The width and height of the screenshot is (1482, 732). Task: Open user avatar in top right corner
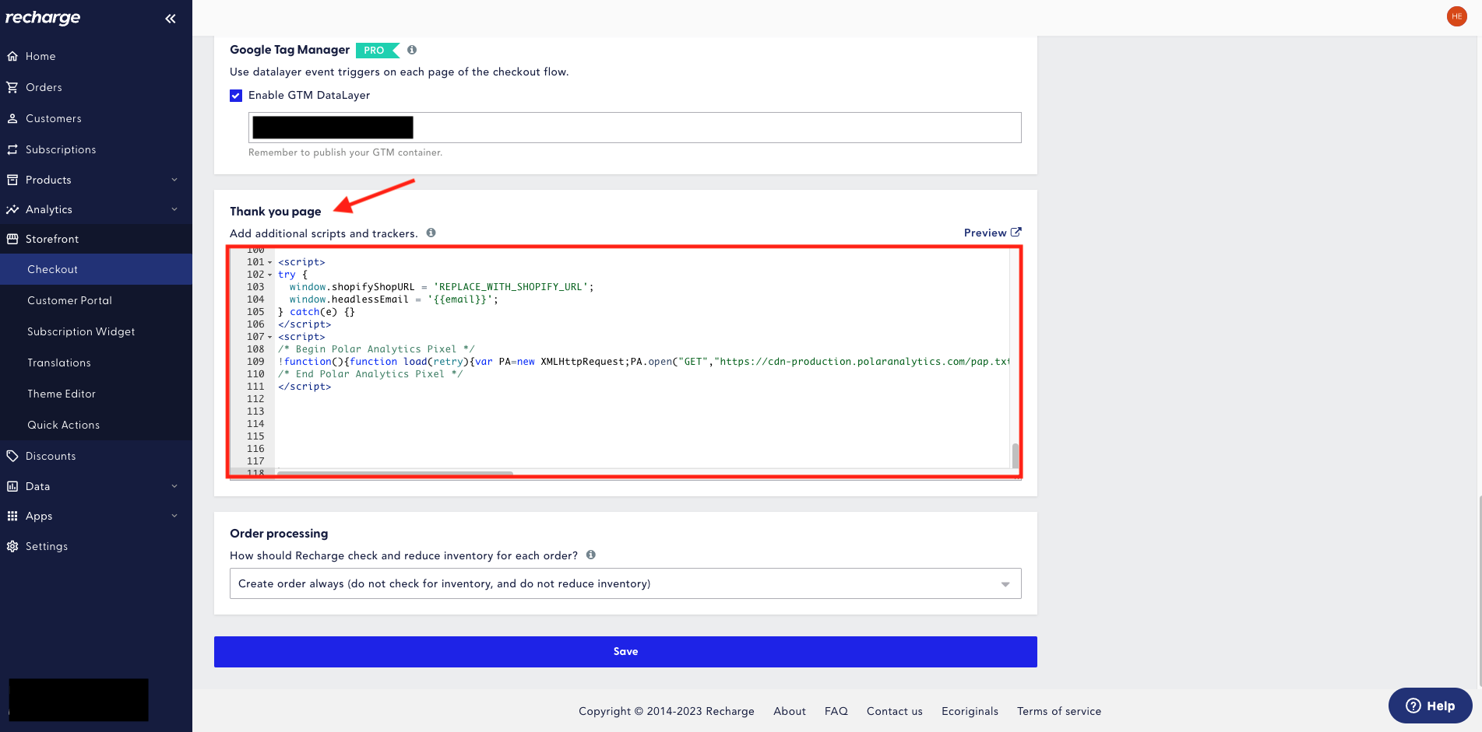coord(1456,16)
